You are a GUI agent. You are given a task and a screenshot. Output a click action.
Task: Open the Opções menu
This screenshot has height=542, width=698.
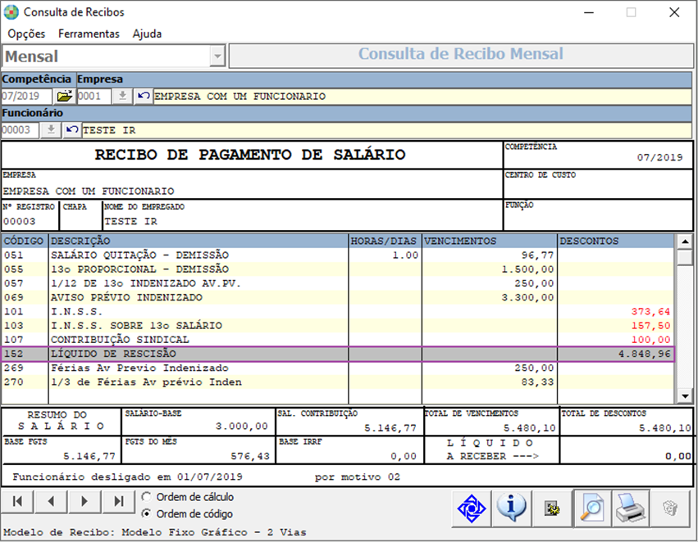tap(26, 34)
